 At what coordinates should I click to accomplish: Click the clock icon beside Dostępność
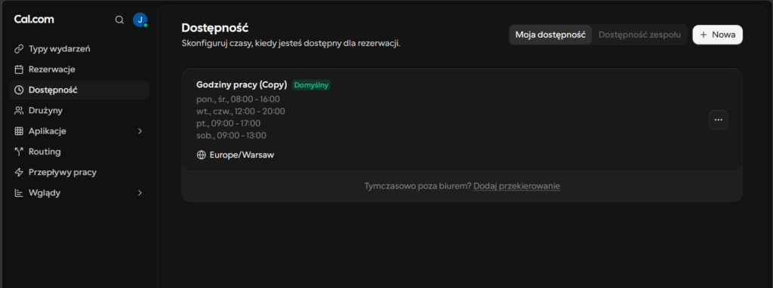click(x=19, y=90)
